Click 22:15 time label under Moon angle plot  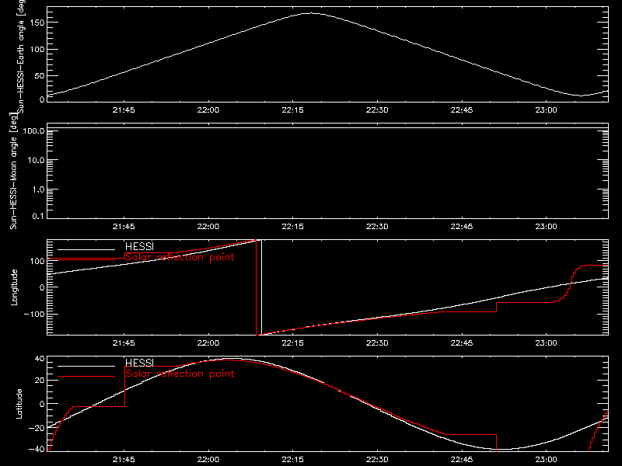[293, 227]
